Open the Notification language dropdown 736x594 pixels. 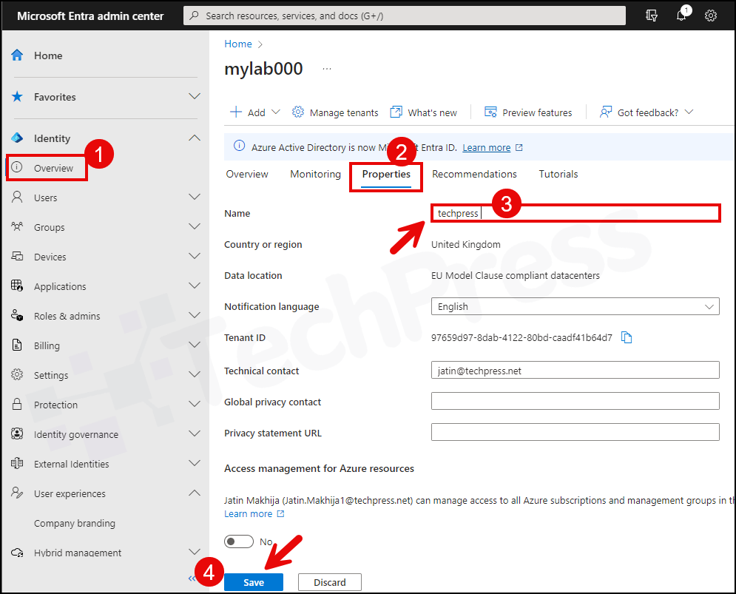575,306
